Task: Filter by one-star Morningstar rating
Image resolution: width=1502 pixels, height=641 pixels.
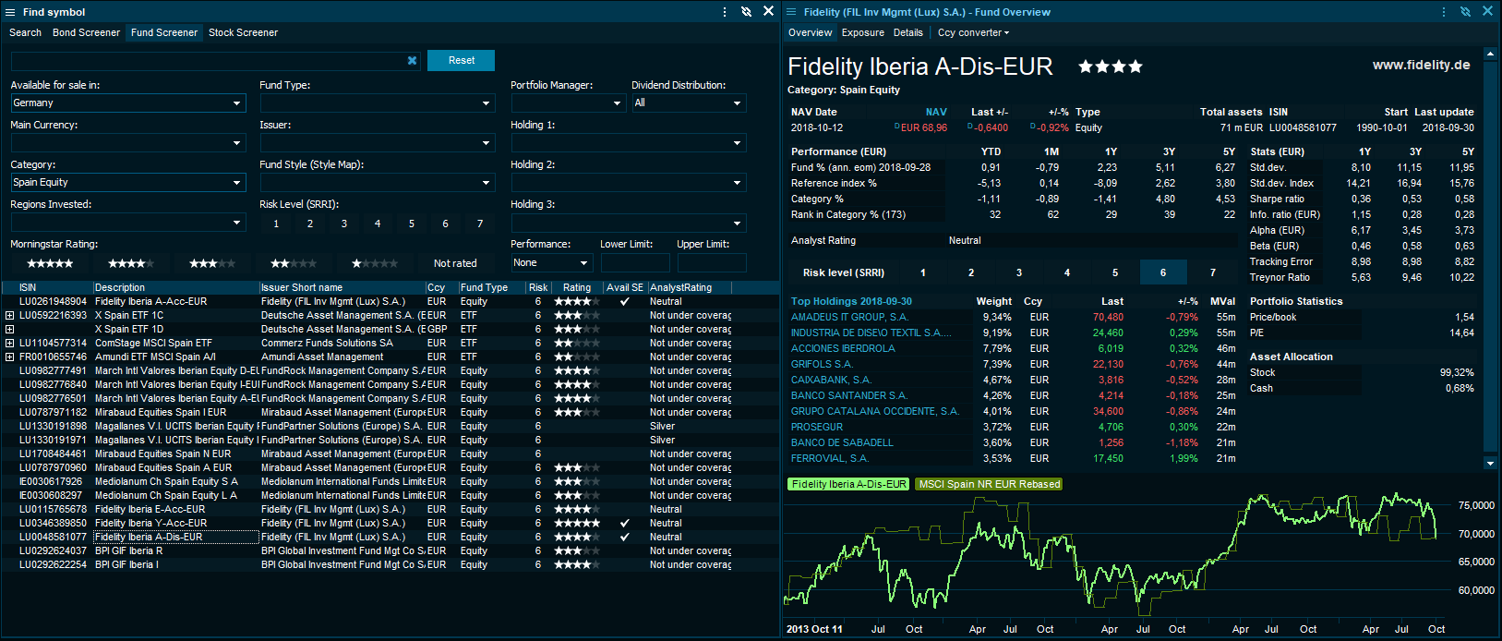Action: [375, 263]
